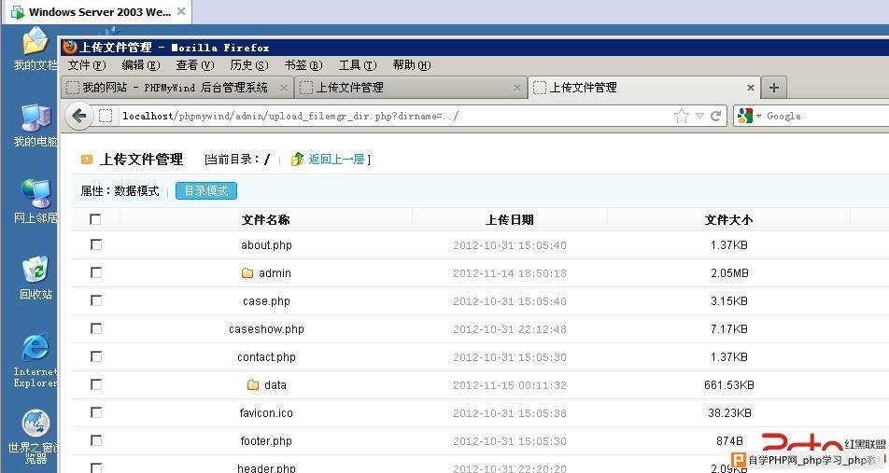
Task: Click the 返回上一层 link
Action: [x=336, y=160]
